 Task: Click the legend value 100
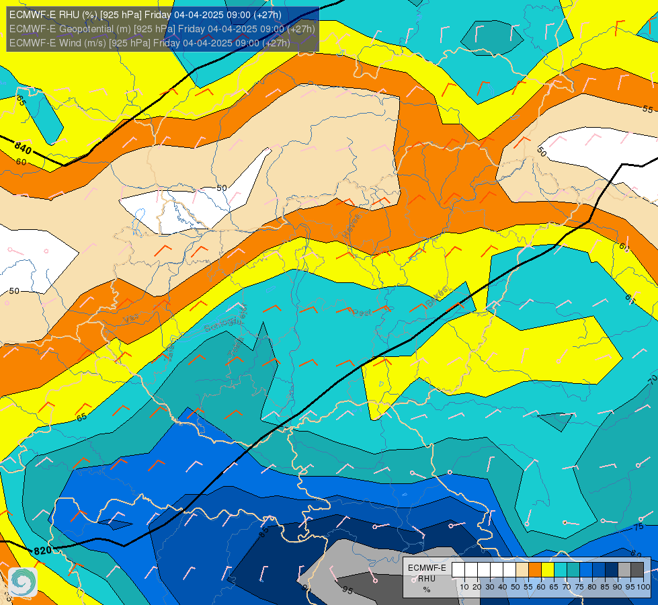[643, 587]
